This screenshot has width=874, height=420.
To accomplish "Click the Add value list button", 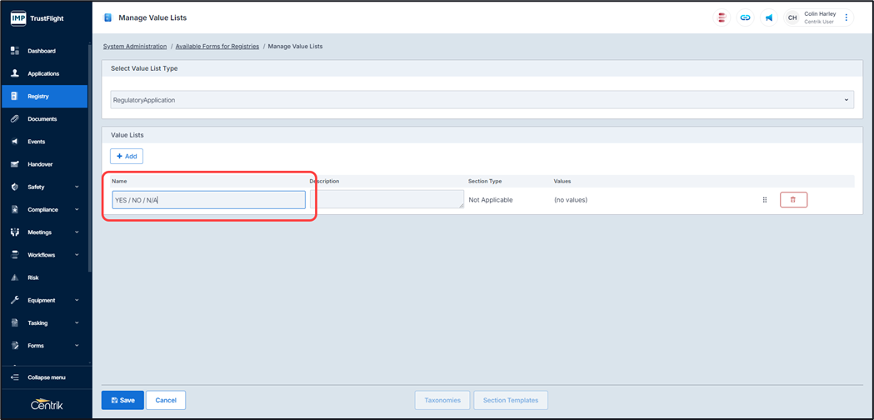I will pos(127,156).
